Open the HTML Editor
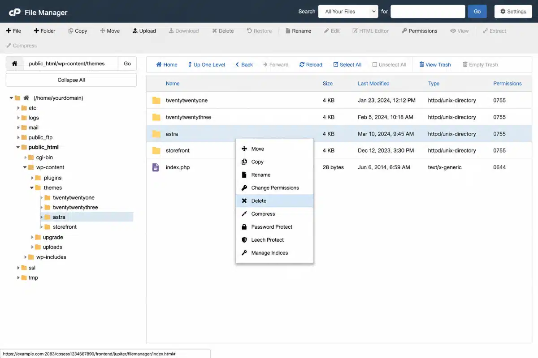The height and width of the screenshot is (358, 538). point(370,31)
